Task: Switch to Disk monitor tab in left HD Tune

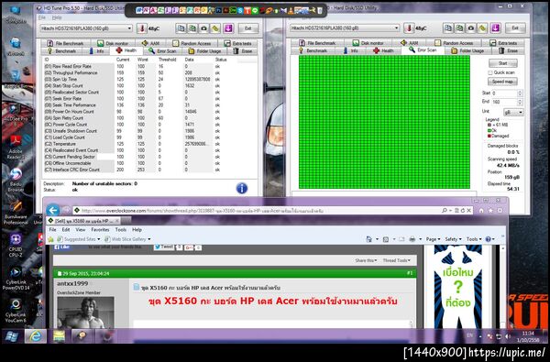Action: pos(113,43)
